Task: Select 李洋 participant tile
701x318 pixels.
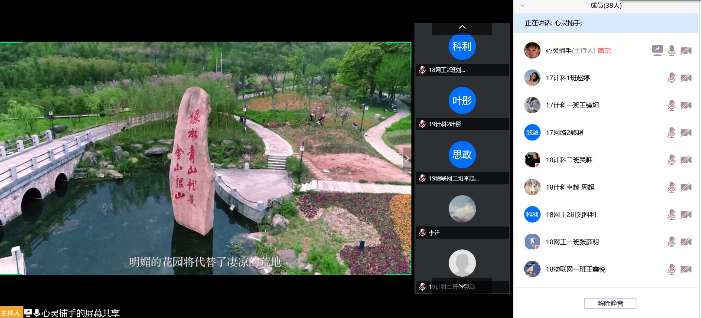Action: pyautogui.click(x=462, y=209)
